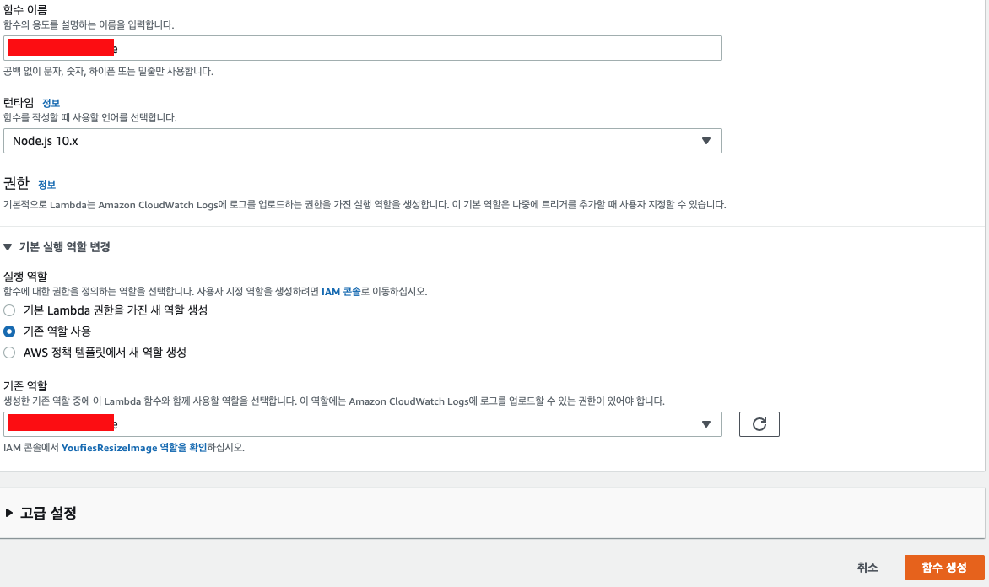
Task: Open the Node.js 10.x runtime dropdown
Action: click(363, 141)
